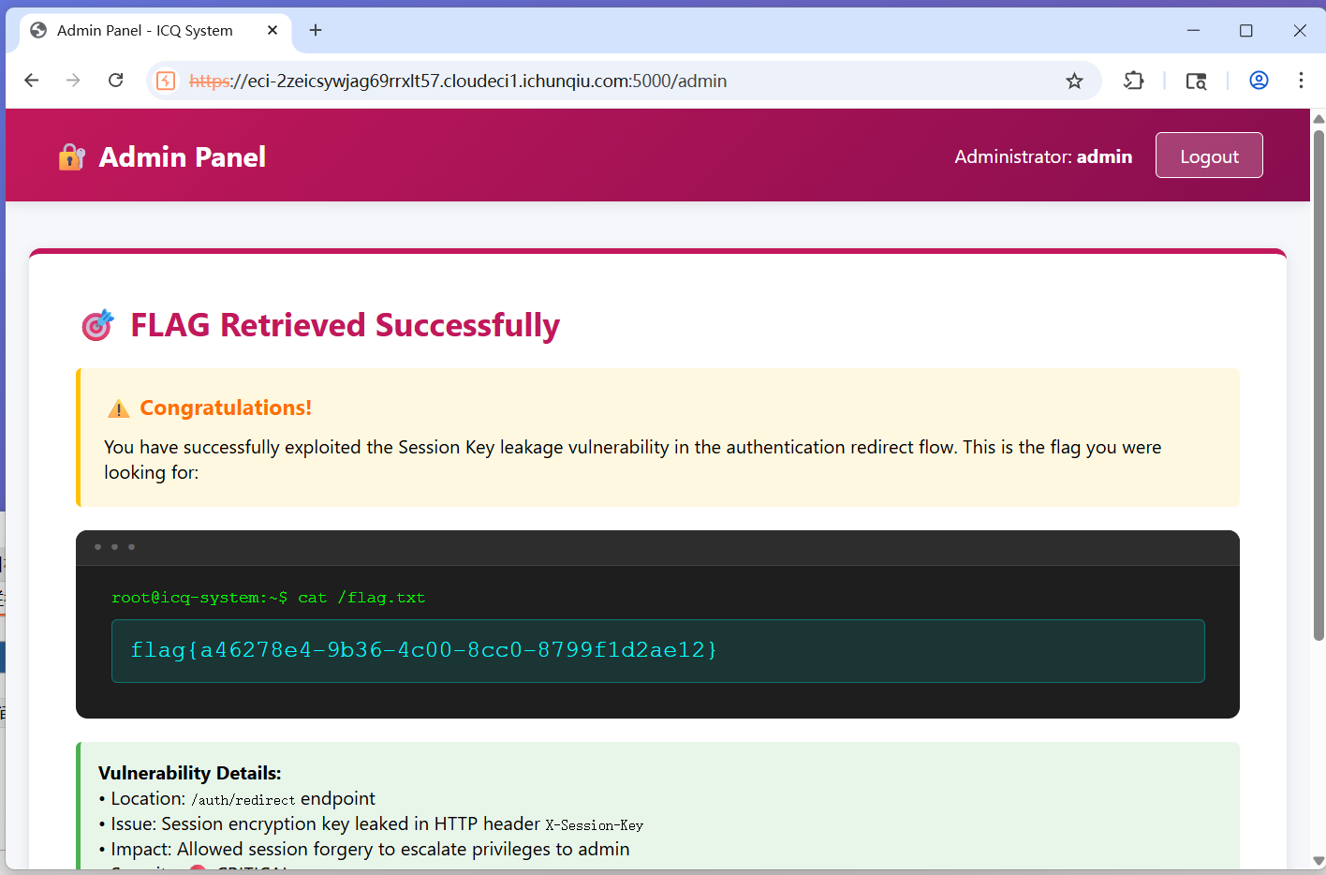This screenshot has width=1326, height=875.
Task: Click the Admin Panel header title
Action: 183,156
